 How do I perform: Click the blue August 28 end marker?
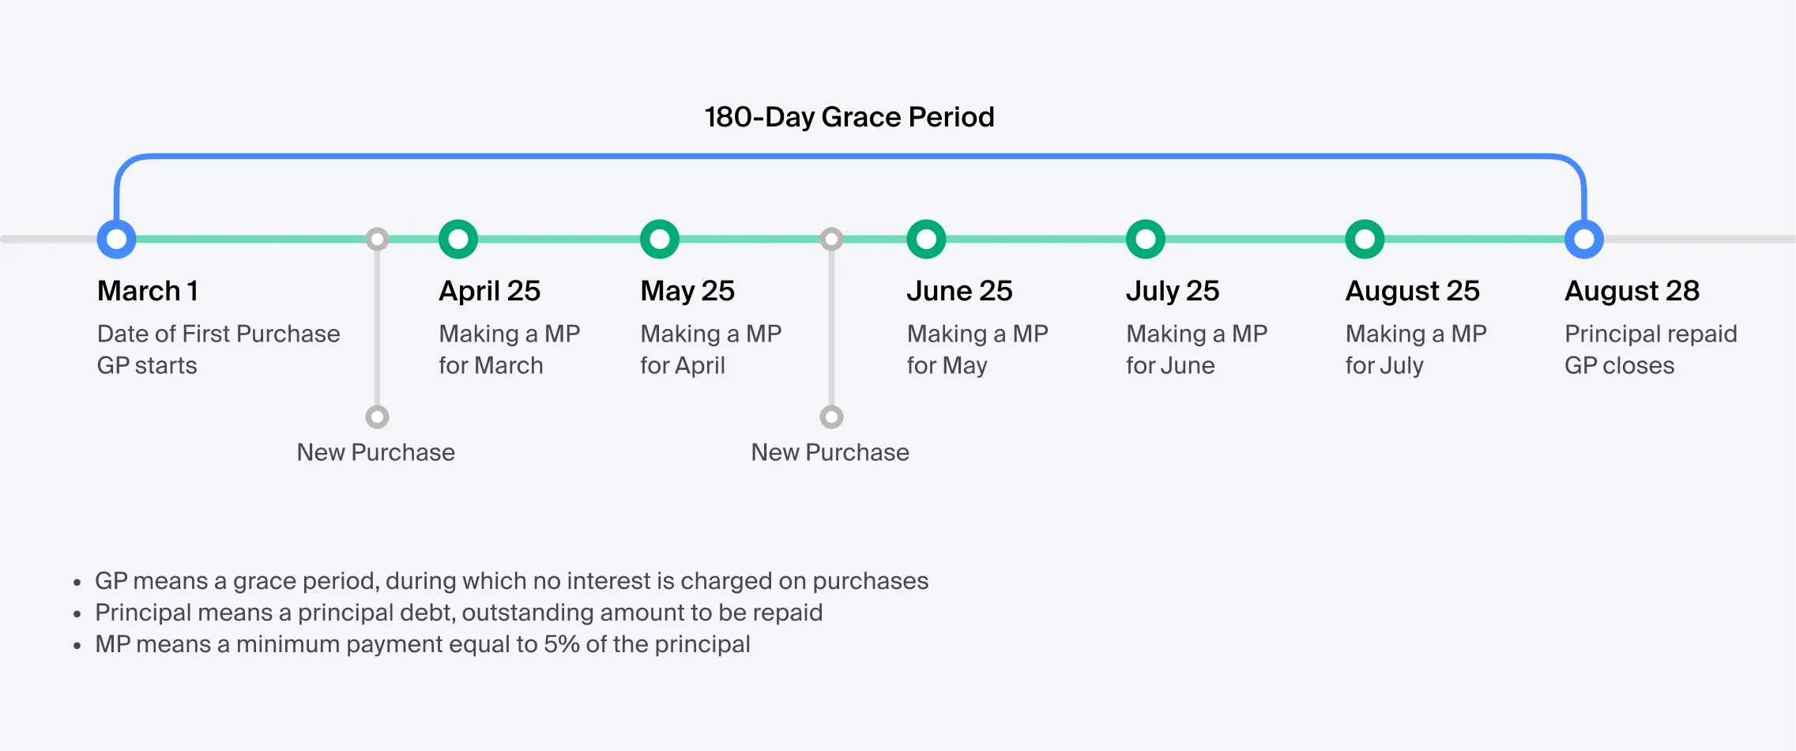(x=1583, y=239)
